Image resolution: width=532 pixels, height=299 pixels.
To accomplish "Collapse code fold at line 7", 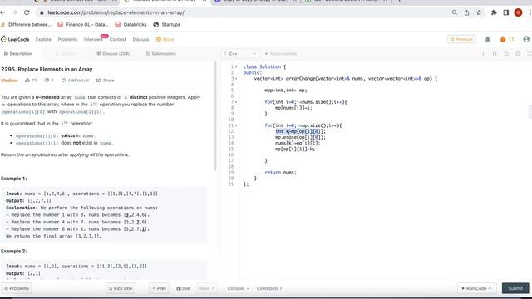I will click(236, 102).
